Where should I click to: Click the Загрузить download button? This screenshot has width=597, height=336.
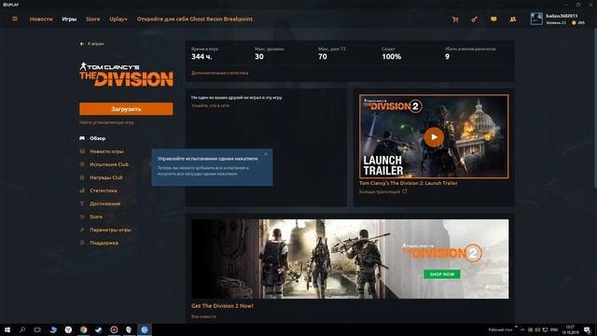tap(126, 109)
